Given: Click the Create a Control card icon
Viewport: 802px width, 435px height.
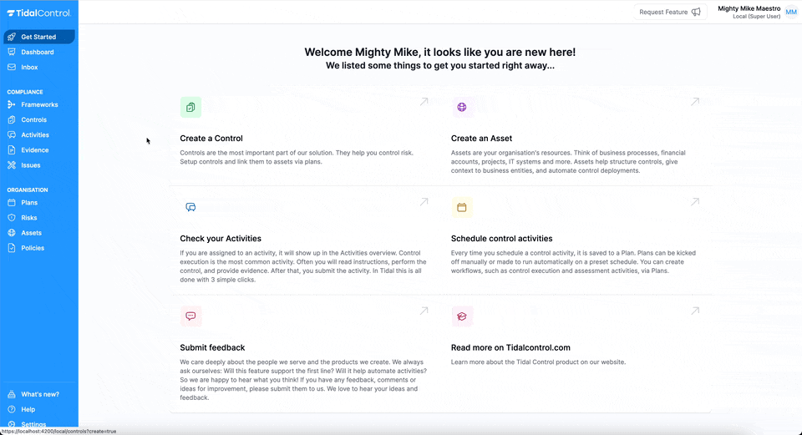Looking at the screenshot, I should [190, 108].
